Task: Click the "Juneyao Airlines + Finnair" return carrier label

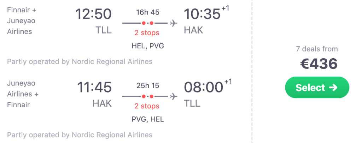Action: (23, 94)
